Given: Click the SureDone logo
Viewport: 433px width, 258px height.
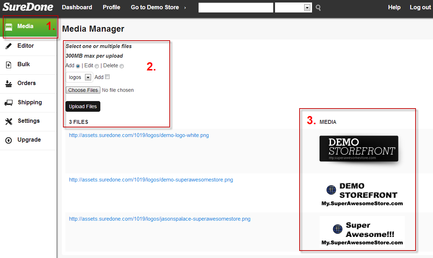Looking at the screenshot, I should click(x=28, y=7).
